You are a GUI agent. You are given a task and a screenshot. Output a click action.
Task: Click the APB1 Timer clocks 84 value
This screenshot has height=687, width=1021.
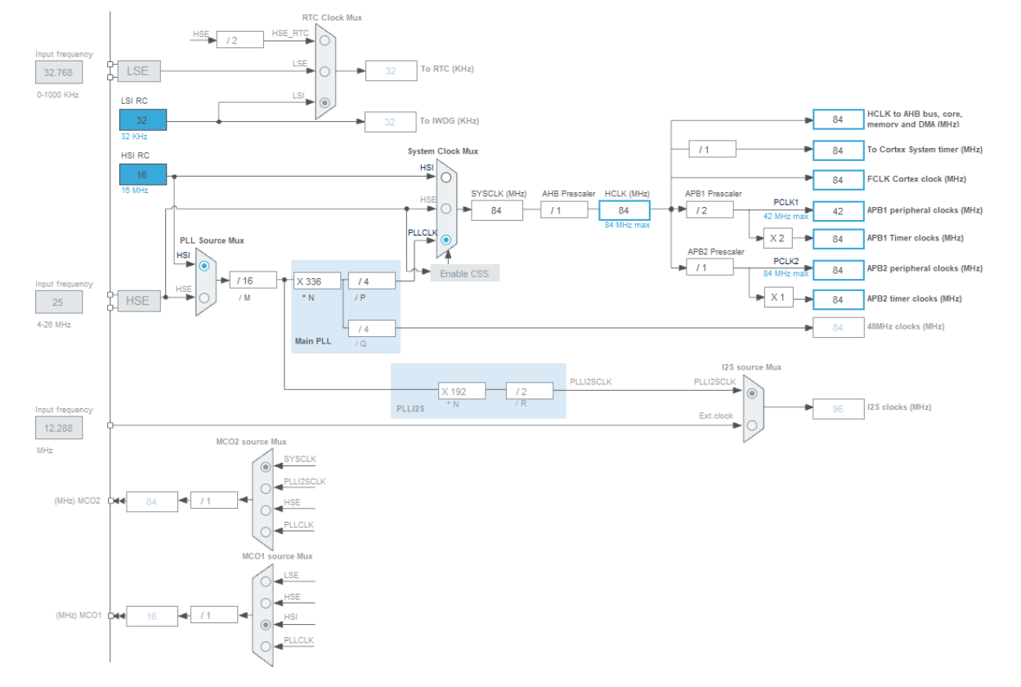tap(838, 239)
